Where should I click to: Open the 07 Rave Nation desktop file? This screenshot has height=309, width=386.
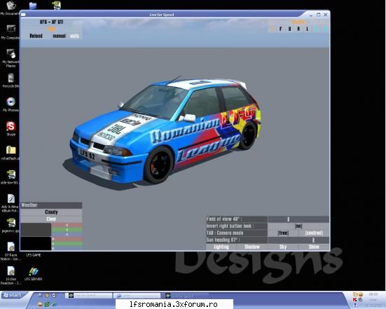click(11, 251)
